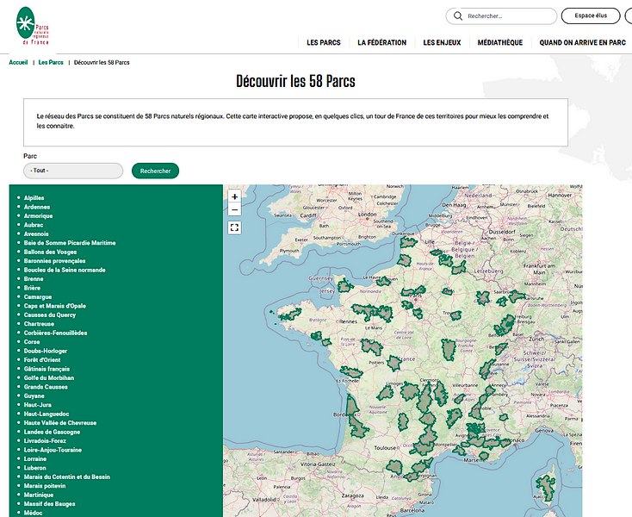This screenshot has width=632, height=517.
Task: Click the search magnifier icon
Action: 457,16
